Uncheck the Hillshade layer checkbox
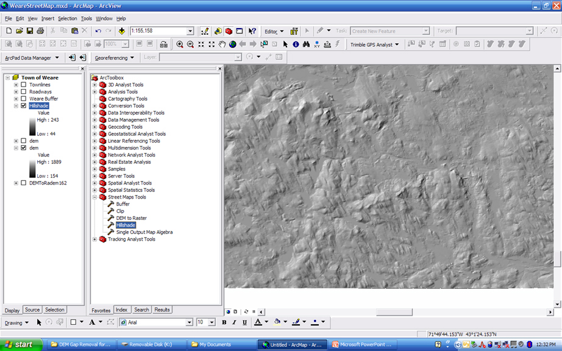Screen dimensions: 562x351 (23, 105)
